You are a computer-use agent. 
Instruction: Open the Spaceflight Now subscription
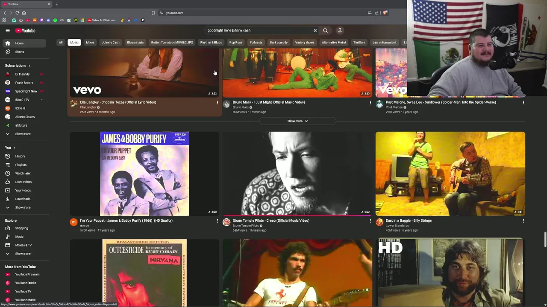tap(25, 91)
